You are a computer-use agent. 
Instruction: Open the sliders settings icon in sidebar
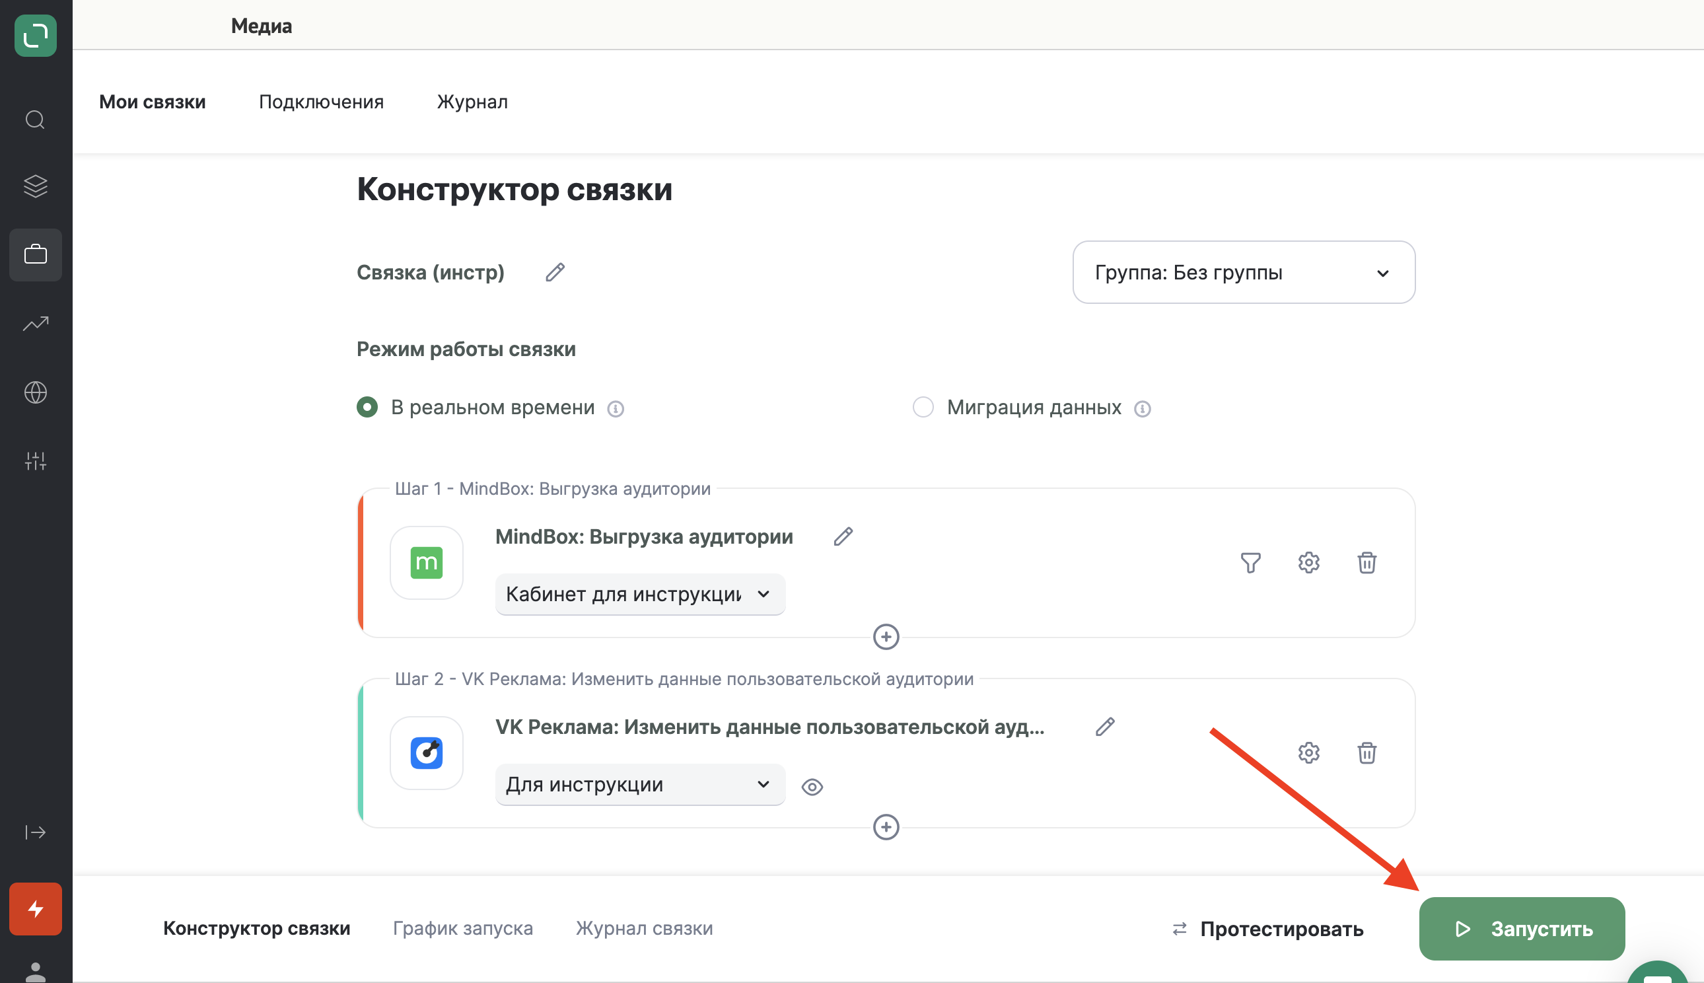click(35, 461)
